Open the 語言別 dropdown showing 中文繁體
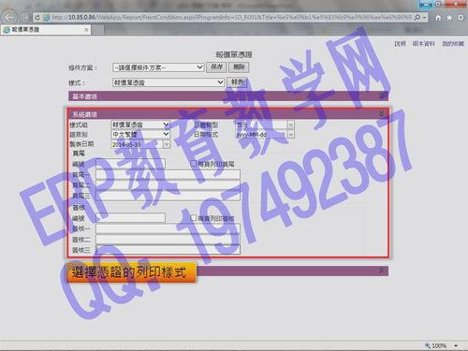The width and height of the screenshot is (468, 351). (x=140, y=135)
